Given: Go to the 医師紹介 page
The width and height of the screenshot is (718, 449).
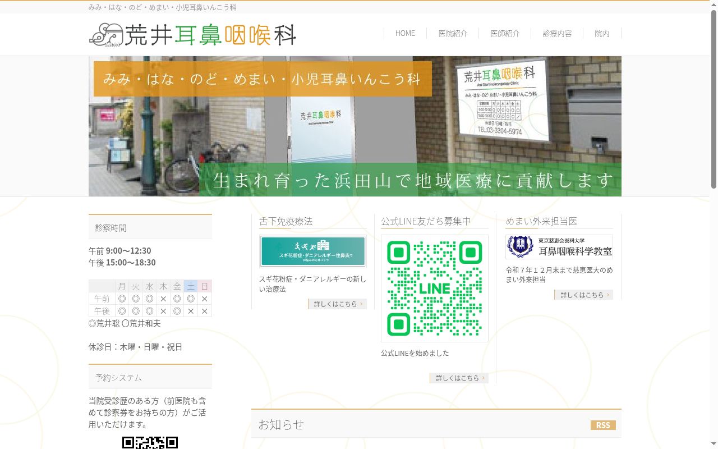Looking at the screenshot, I should pos(505,33).
